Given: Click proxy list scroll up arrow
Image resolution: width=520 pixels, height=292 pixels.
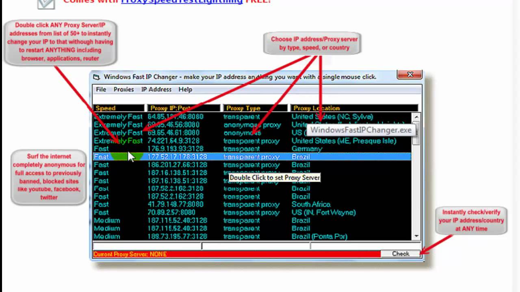Looking at the screenshot, I should tap(416, 117).
